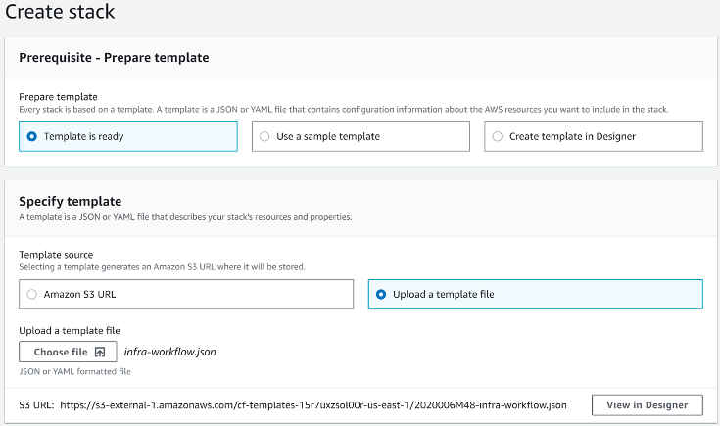Click the 'Specify template' section header
The height and width of the screenshot is (426, 720).
[71, 201]
